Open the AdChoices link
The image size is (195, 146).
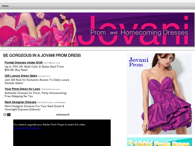click(61, 115)
